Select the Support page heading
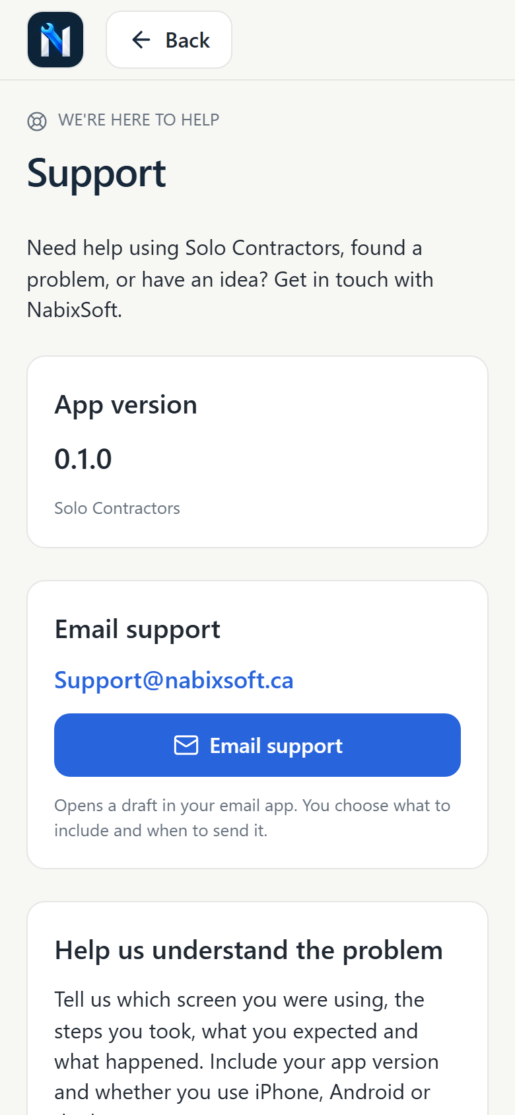This screenshot has height=1115, width=515. click(96, 174)
